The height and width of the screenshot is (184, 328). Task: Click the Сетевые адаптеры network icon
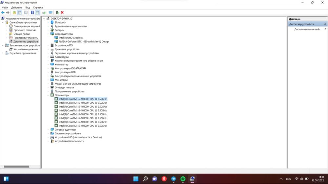pyautogui.click(x=52, y=130)
